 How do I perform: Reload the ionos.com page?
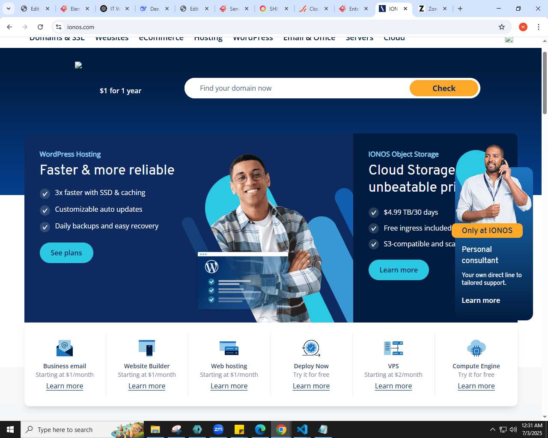coord(40,27)
